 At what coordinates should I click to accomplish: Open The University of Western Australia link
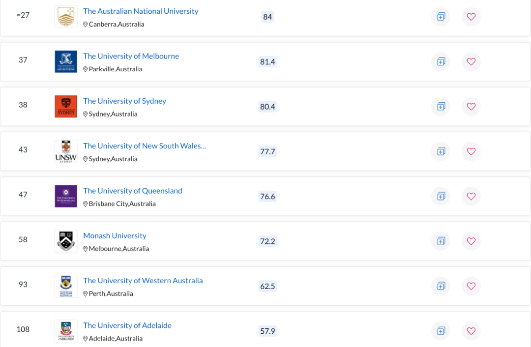pyautogui.click(x=143, y=281)
